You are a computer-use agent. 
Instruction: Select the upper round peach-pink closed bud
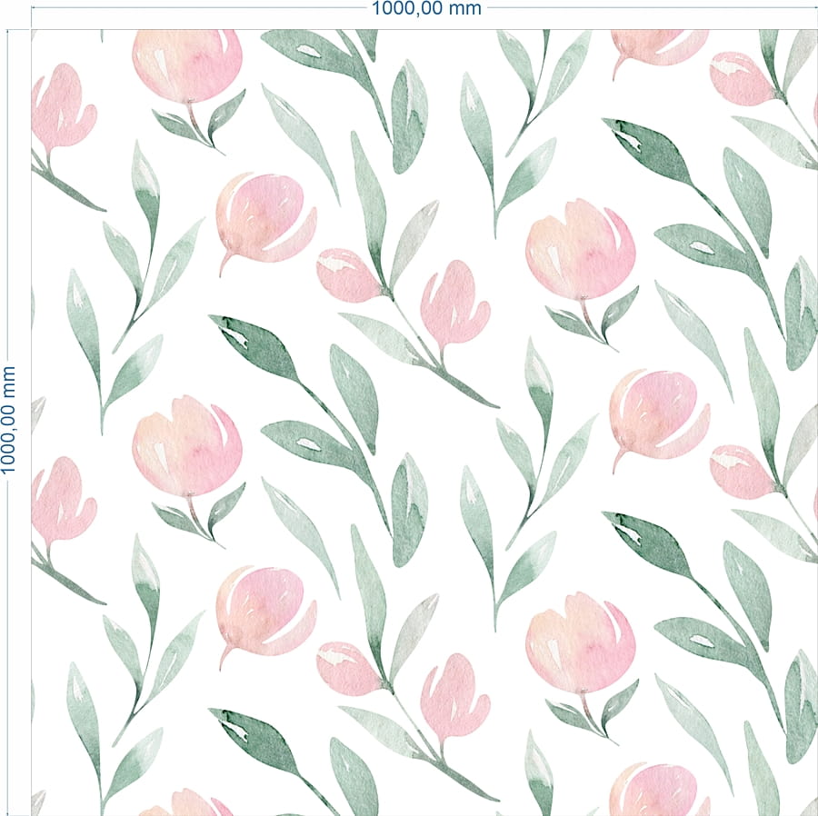[x=265, y=220]
